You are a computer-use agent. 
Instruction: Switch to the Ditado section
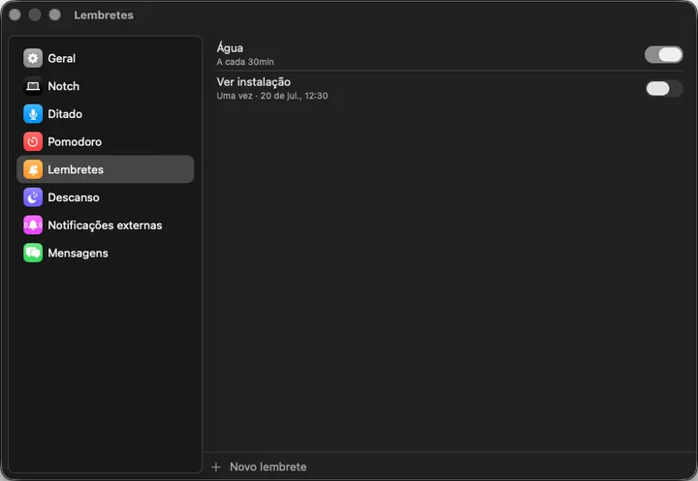[105, 114]
